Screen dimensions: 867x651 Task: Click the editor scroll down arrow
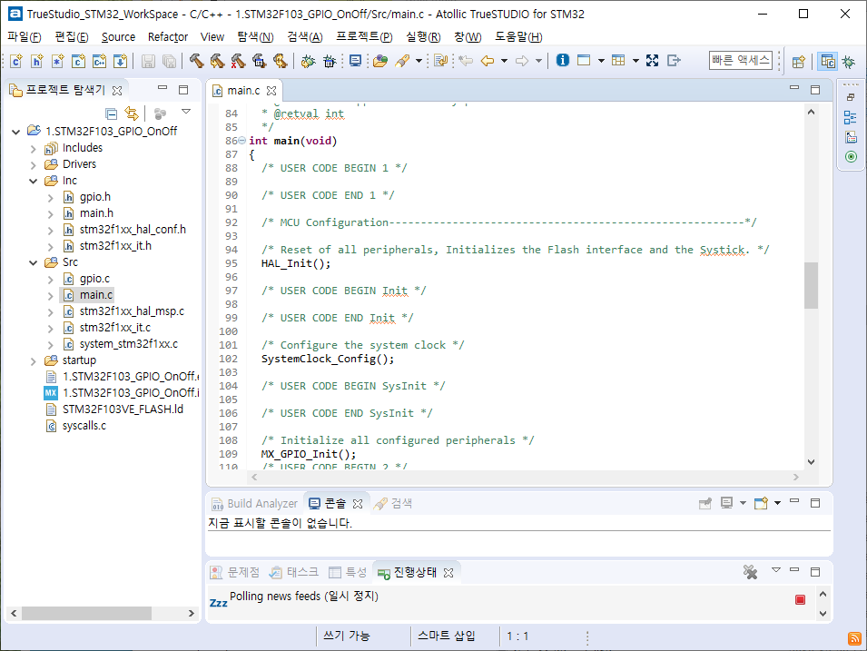point(811,462)
